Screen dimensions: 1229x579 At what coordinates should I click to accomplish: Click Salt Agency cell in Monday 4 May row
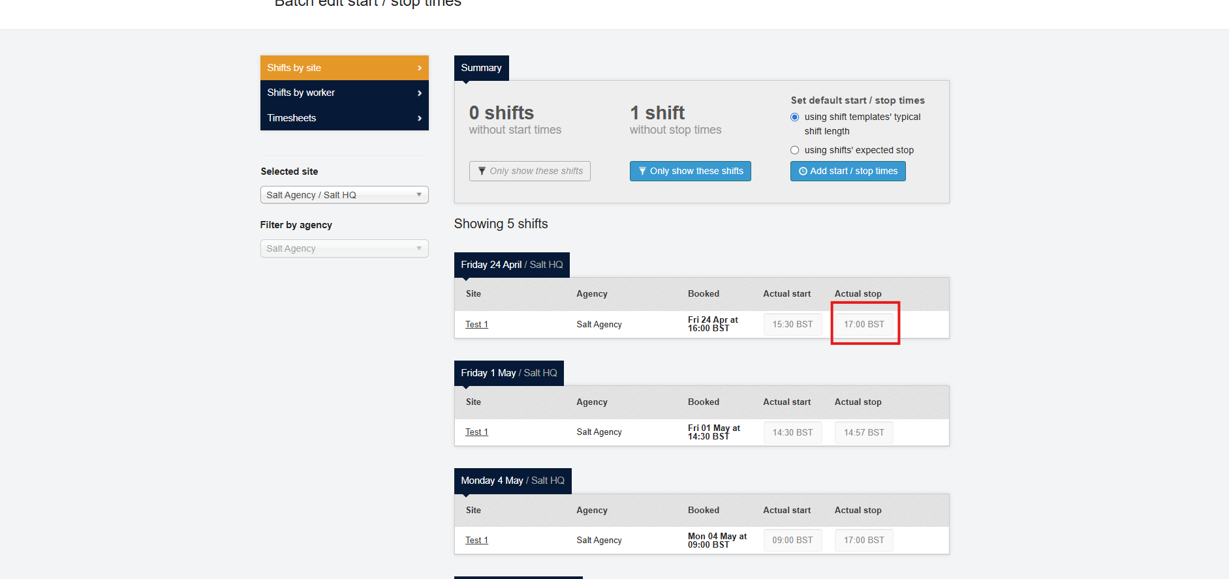coord(599,541)
